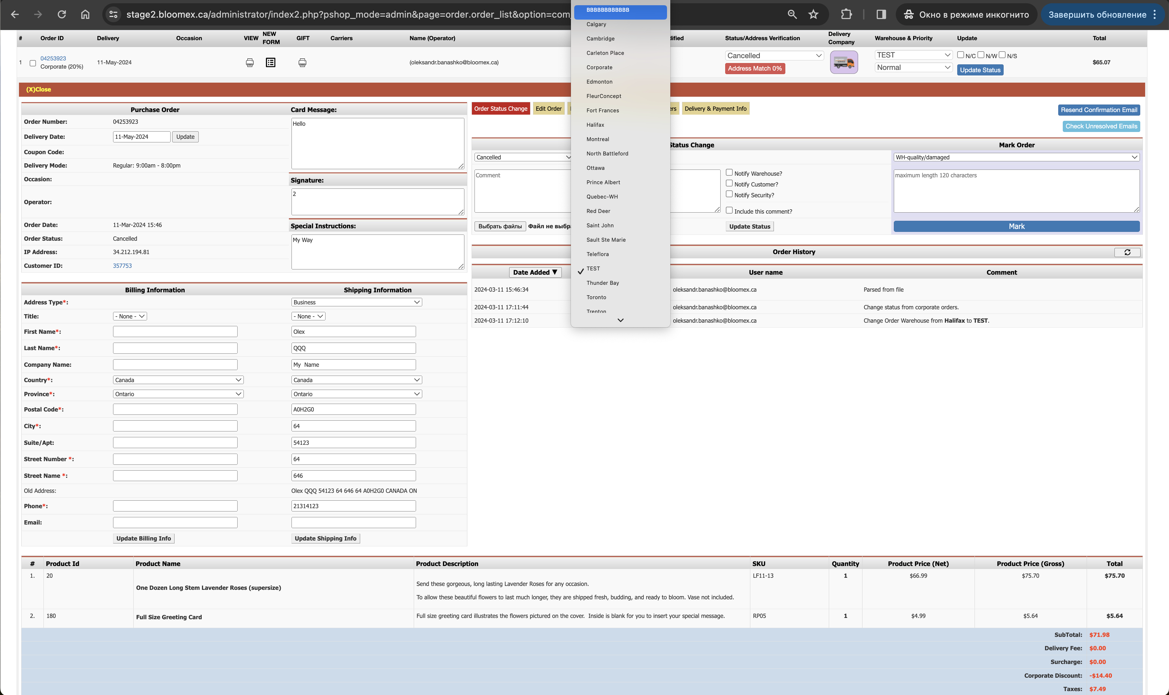Click Resend Confirmation Email button

pyautogui.click(x=1099, y=110)
